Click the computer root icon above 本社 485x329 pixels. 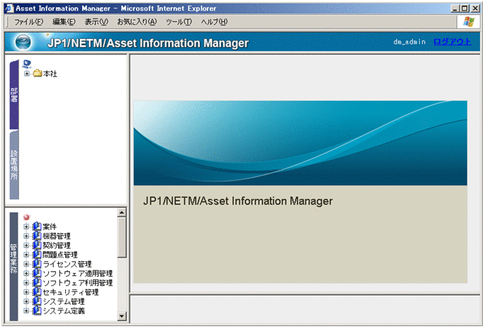(26, 64)
